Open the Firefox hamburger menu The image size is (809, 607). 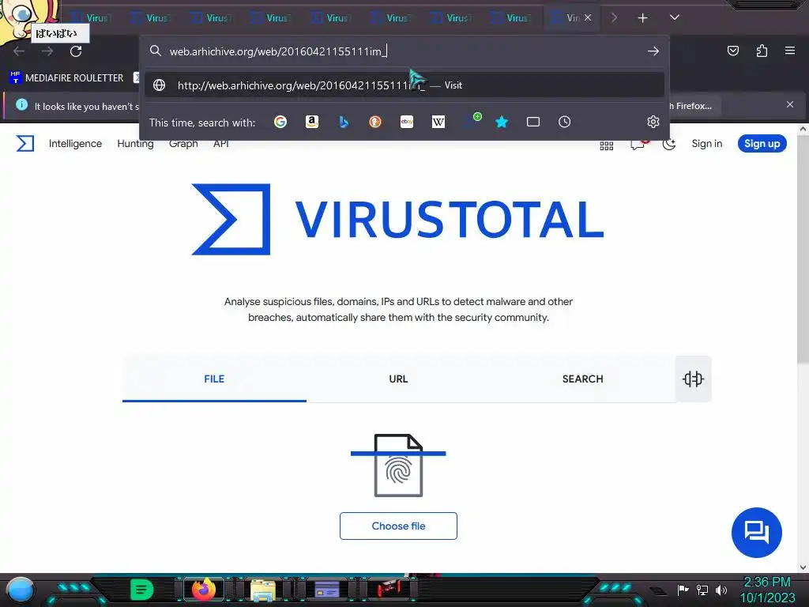click(x=790, y=51)
